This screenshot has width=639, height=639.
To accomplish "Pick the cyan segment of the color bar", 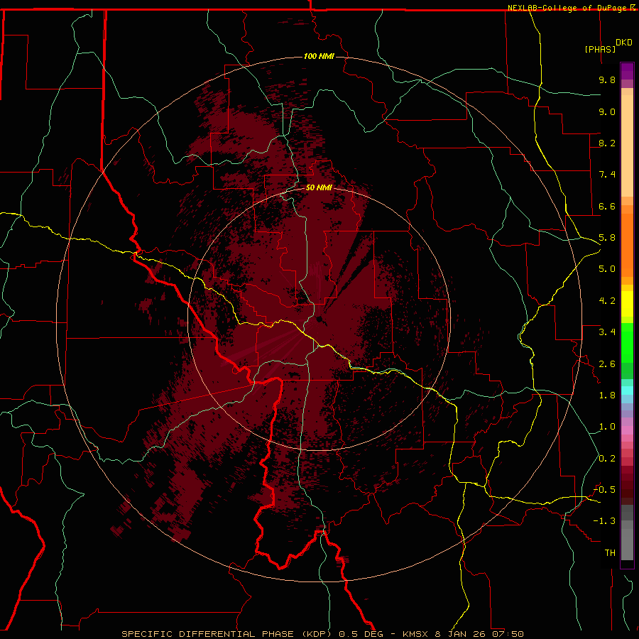I will coord(627,390).
